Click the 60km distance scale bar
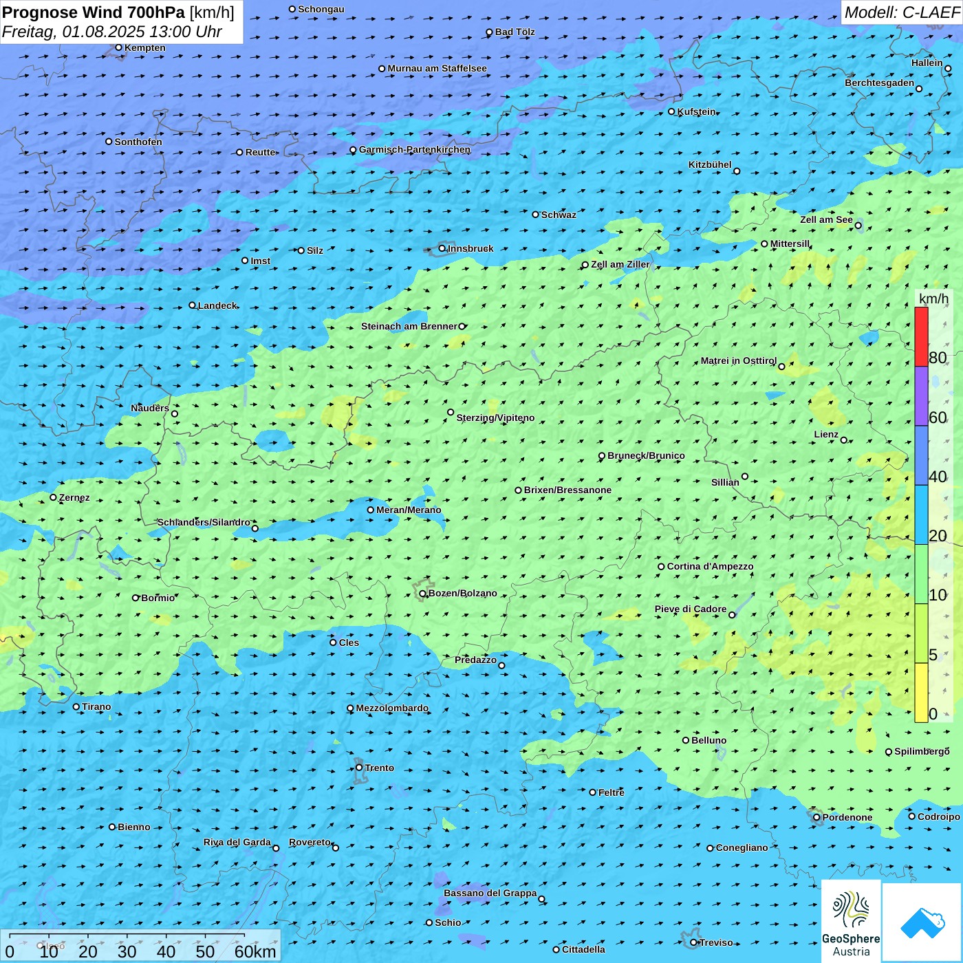 (x=127, y=935)
